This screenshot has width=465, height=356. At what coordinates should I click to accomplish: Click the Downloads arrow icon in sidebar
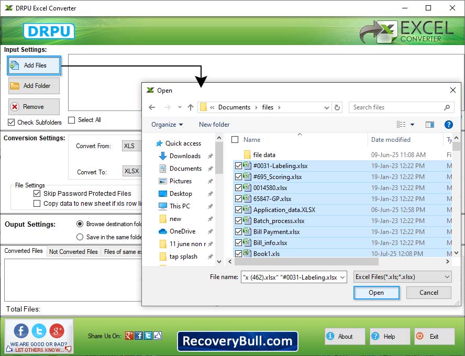(162, 156)
